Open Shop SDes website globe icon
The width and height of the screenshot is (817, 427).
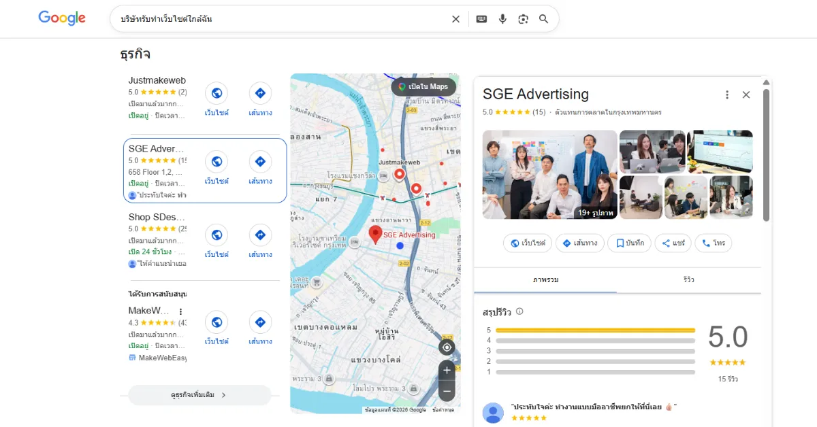(217, 235)
